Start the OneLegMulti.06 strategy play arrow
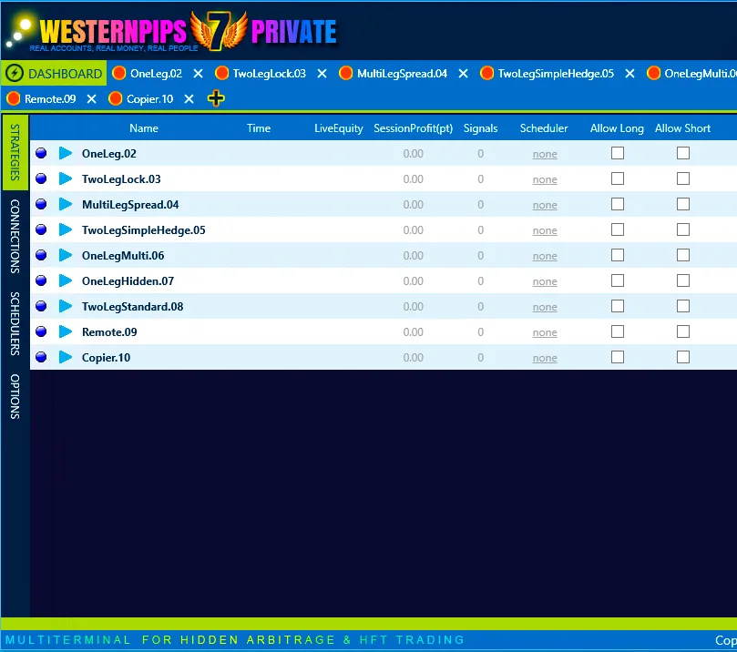Image resolution: width=737 pixels, height=652 pixels. (x=66, y=255)
